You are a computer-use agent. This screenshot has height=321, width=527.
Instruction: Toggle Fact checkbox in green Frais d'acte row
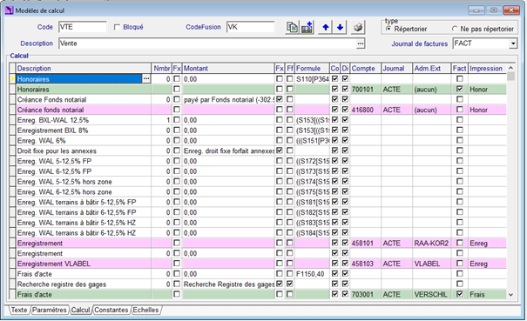(x=459, y=294)
